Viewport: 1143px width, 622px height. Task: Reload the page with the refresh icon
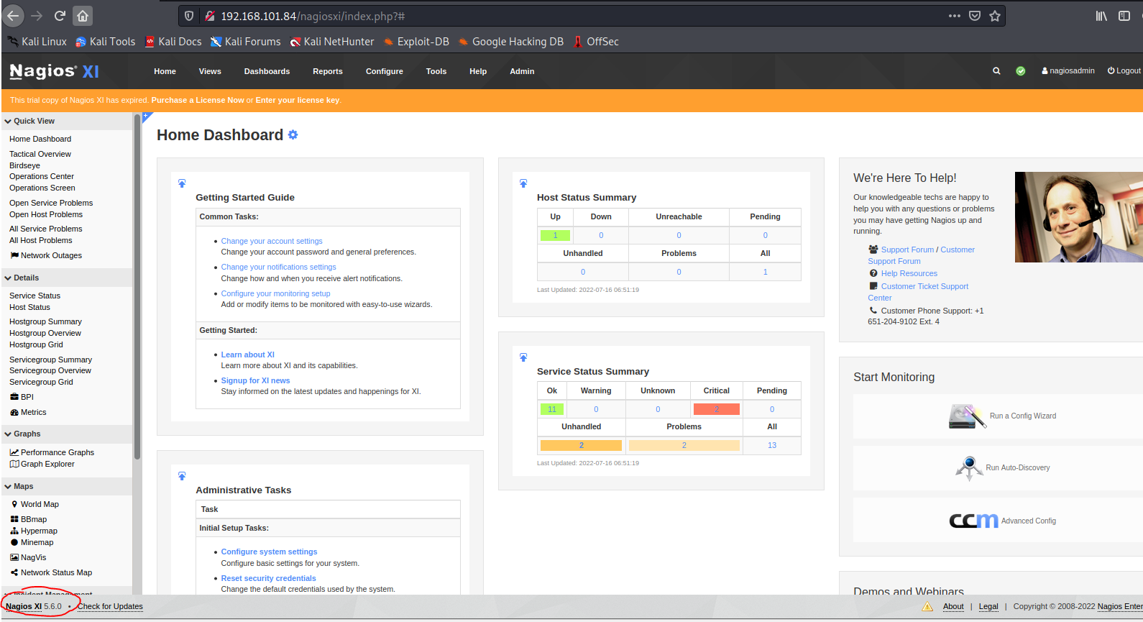(x=60, y=16)
